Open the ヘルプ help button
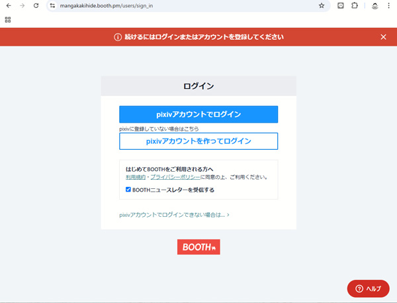This screenshot has width=397, height=303. [x=368, y=288]
